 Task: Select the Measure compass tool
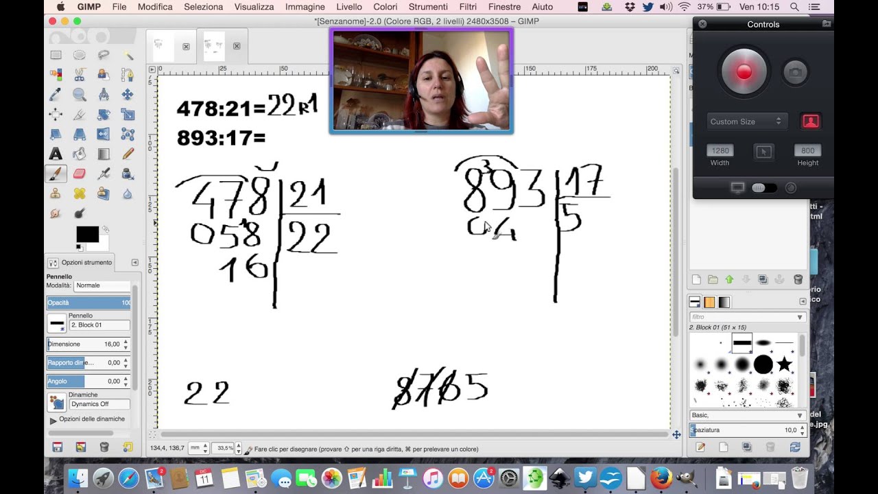(x=104, y=95)
